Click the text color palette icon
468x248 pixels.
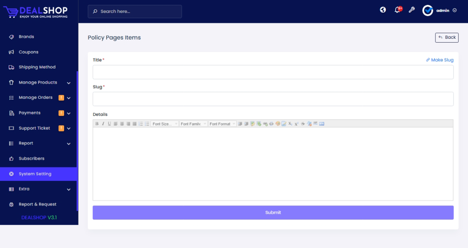pos(278,124)
